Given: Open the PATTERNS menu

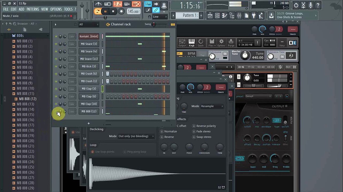Looking at the screenshot, I should click(33, 9).
